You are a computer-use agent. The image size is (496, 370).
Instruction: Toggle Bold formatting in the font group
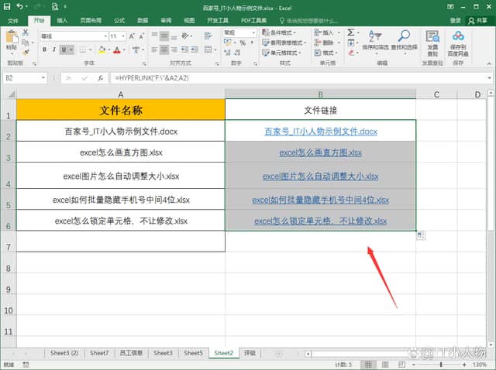click(44, 48)
